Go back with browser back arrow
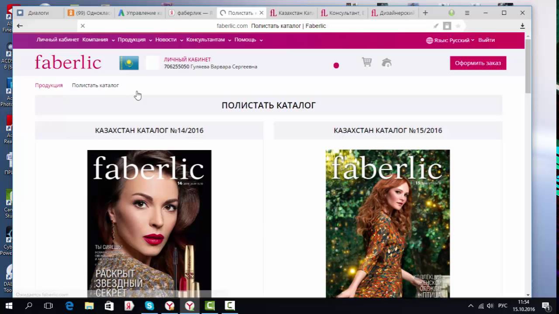Viewport: 559px width, 314px height. (x=20, y=26)
